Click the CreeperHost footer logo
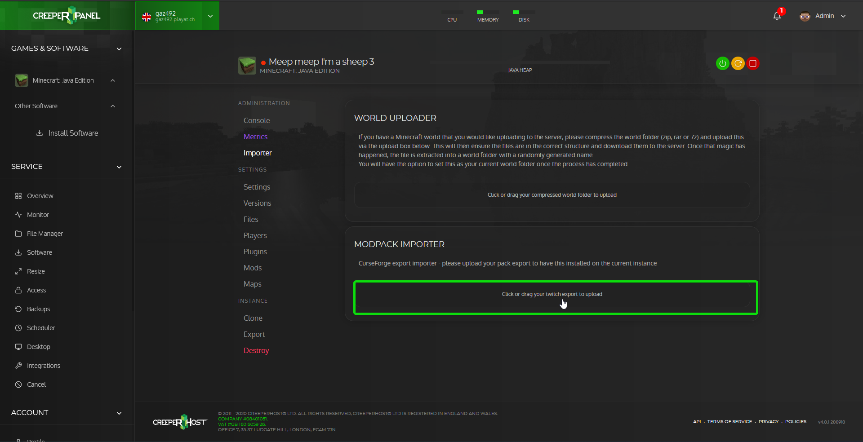 coord(180,422)
